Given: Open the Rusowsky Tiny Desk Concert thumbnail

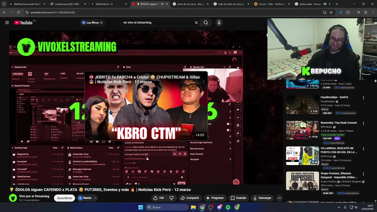Looking at the screenshot, I should pyautogui.click(x=302, y=130).
